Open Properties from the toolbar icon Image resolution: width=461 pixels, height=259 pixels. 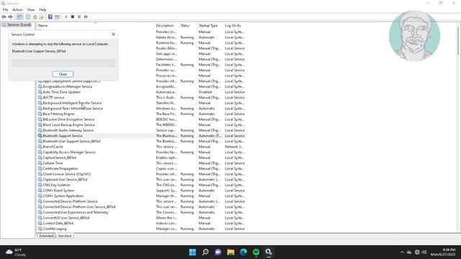click(x=28, y=17)
